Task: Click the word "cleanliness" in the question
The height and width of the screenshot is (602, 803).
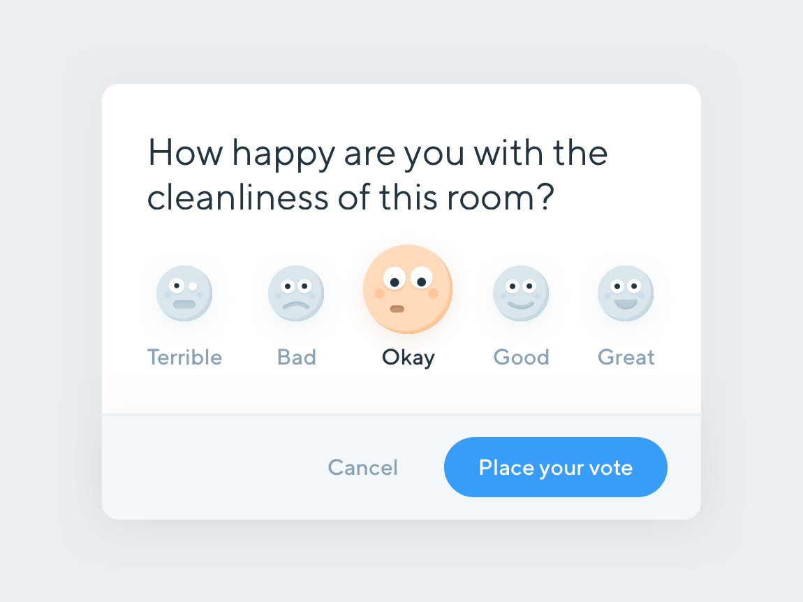Action: (237, 198)
